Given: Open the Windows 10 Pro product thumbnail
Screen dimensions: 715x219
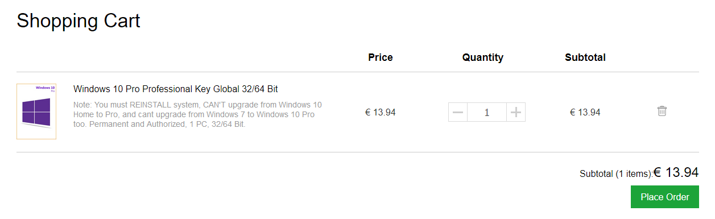Looking at the screenshot, I should (x=36, y=111).
